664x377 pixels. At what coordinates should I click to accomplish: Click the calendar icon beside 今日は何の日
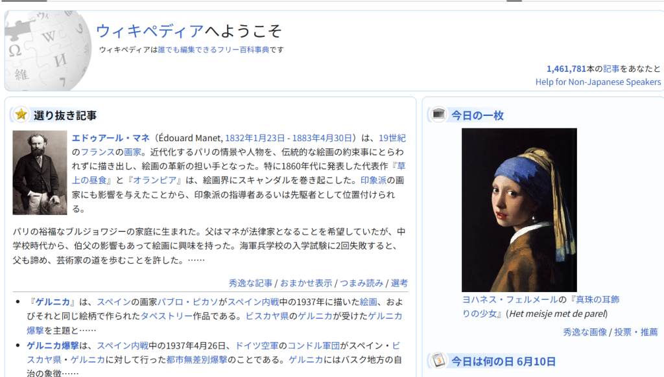click(439, 361)
